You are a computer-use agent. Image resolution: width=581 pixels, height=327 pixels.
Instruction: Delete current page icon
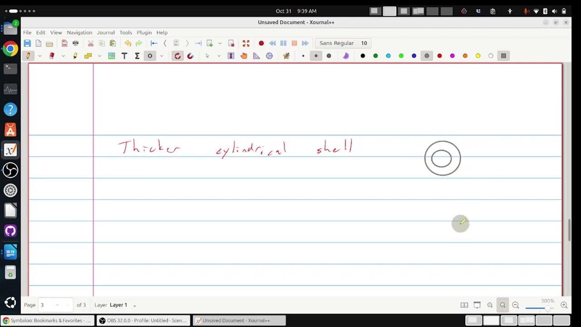click(231, 43)
